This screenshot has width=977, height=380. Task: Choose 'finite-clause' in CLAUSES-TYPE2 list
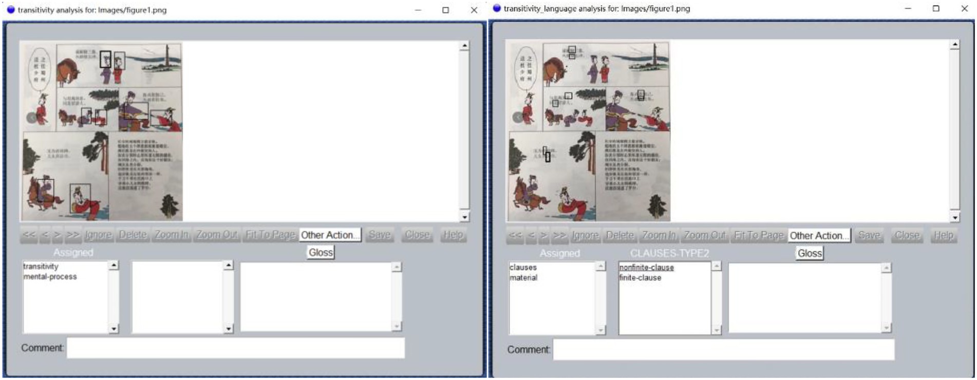(640, 278)
